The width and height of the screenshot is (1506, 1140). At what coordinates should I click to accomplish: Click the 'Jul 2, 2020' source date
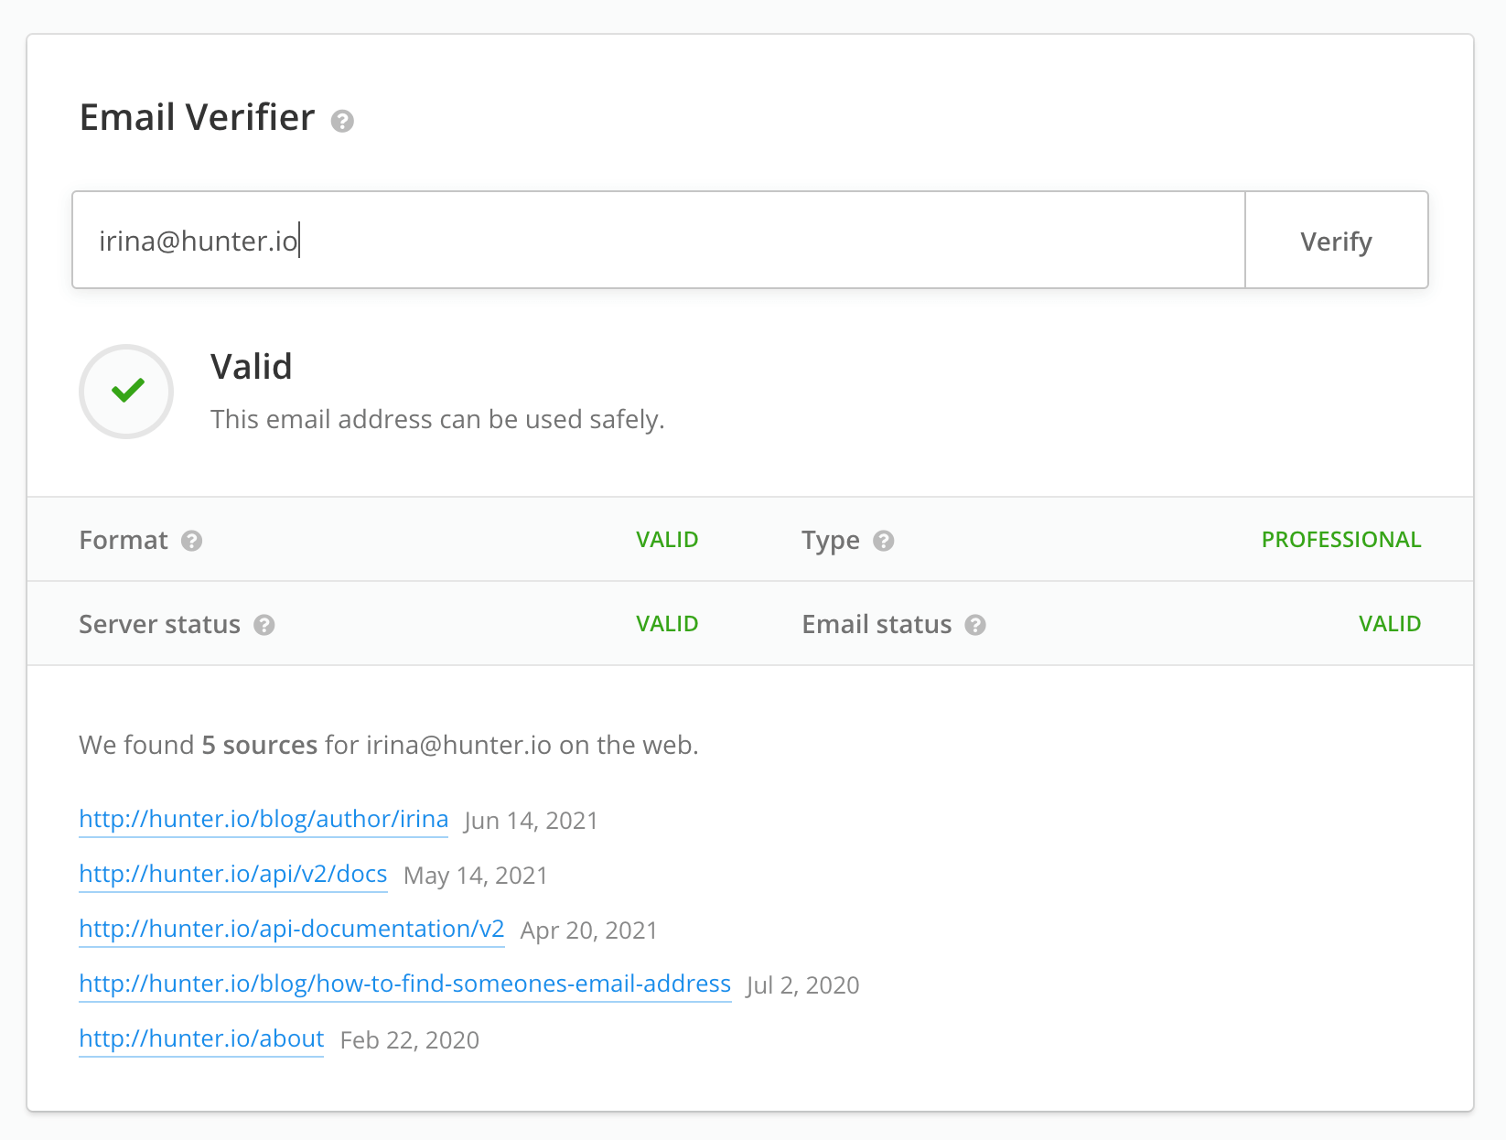[x=803, y=985]
